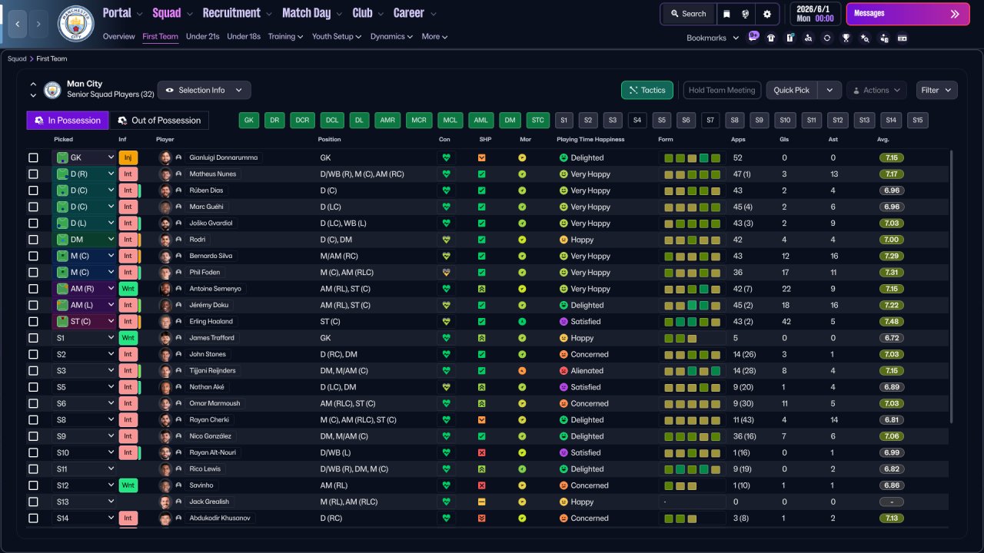Click the Inj status badge for Donnarumma
The height and width of the screenshot is (553, 984).
[128, 157]
